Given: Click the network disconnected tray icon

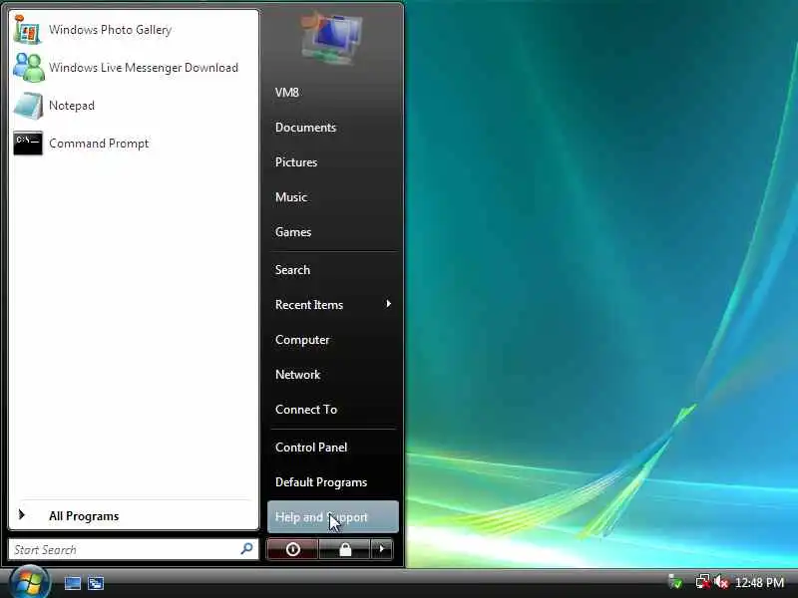Looking at the screenshot, I should pos(703,582).
